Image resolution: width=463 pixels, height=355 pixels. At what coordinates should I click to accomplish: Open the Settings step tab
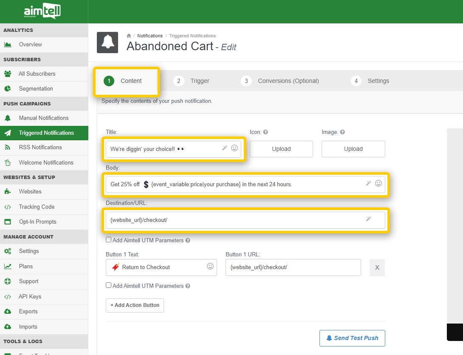pos(370,81)
